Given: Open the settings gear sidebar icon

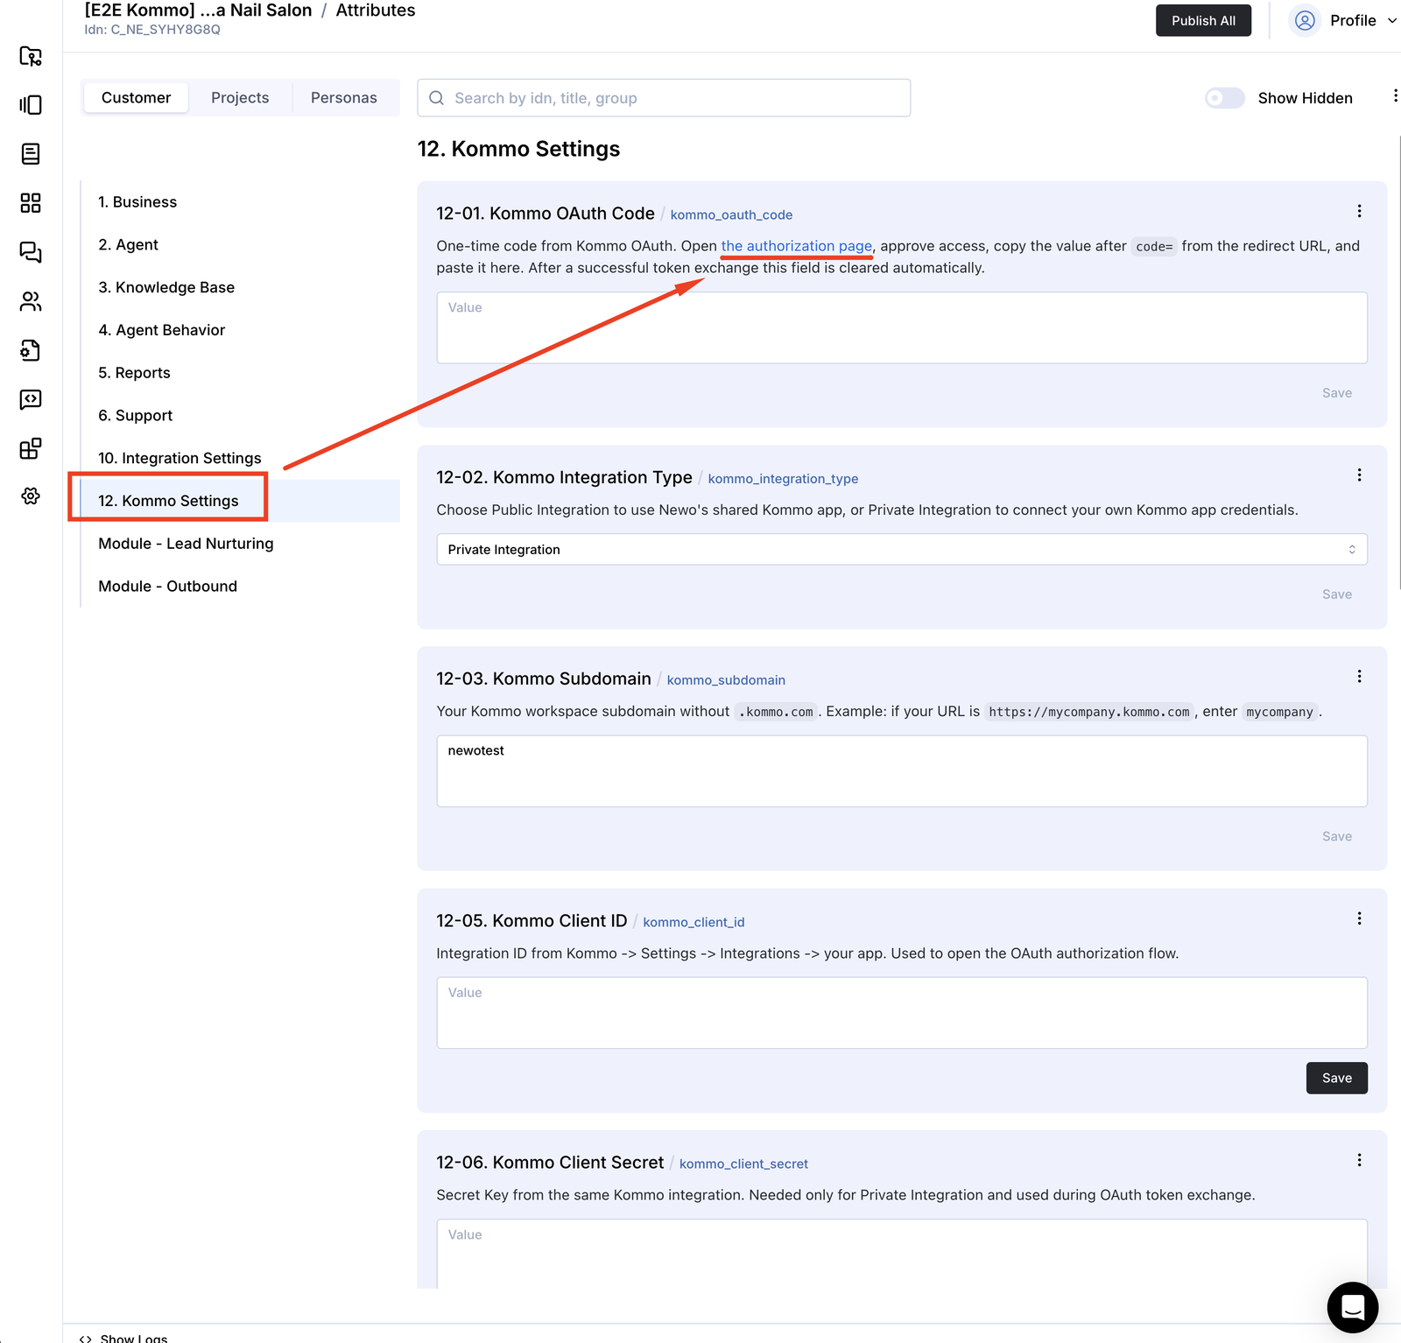Looking at the screenshot, I should click(x=31, y=496).
